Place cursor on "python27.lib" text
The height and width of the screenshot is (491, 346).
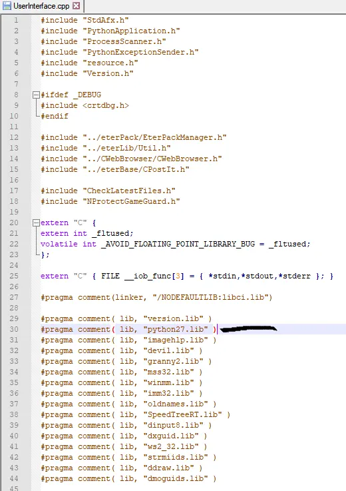(x=176, y=329)
